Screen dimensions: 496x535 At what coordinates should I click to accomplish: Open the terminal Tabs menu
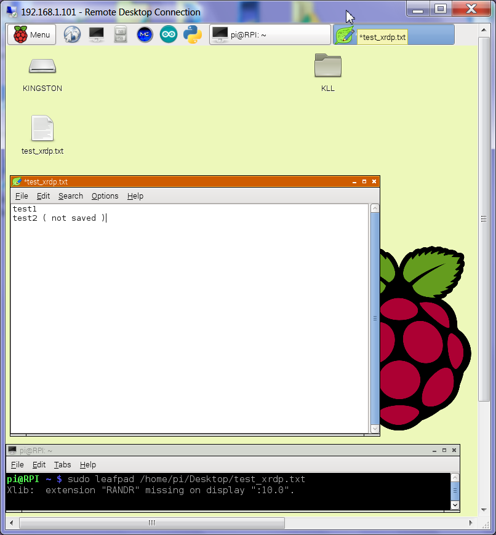(x=62, y=465)
